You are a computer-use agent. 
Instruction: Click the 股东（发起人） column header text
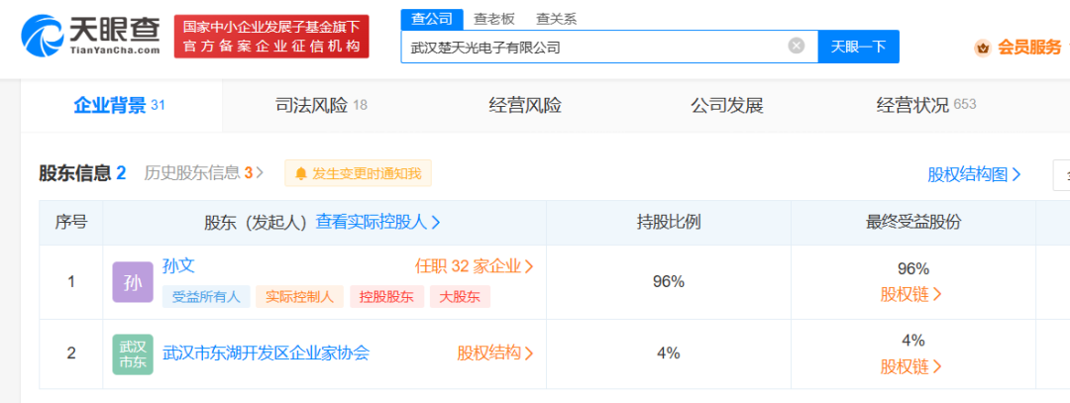point(257,223)
